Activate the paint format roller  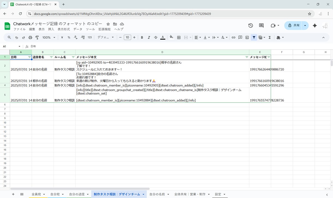pyautogui.click(x=37, y=37)
